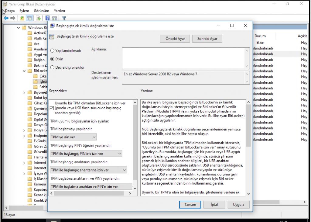
Task: Click the Tamam button
Action: [190, 205]
